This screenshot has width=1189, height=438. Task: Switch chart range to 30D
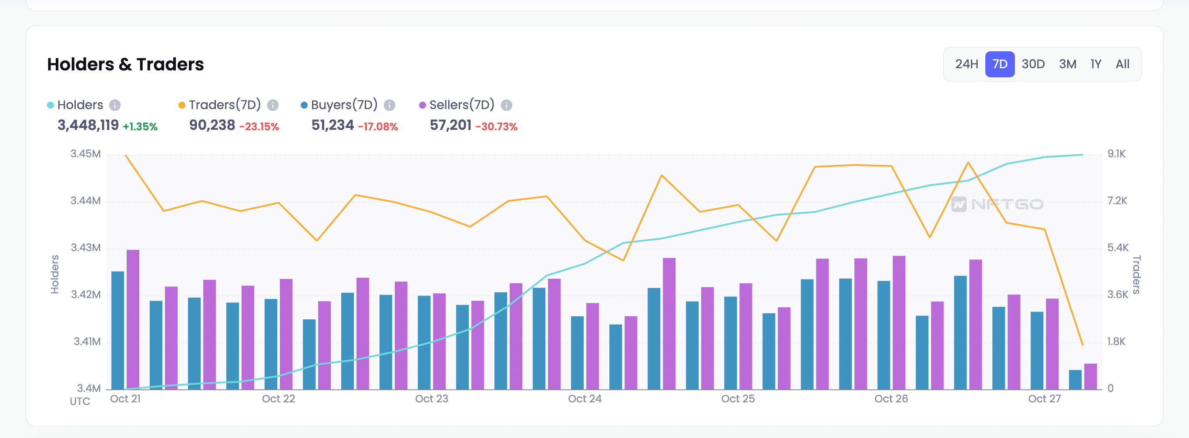[1033, 64]
